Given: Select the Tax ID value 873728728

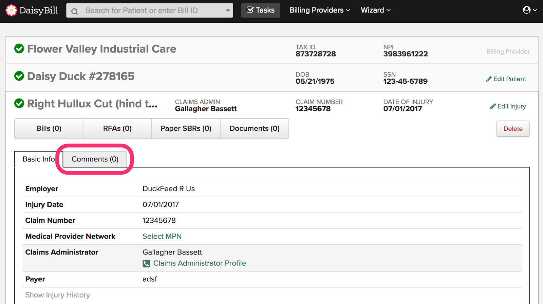Looking at the screenshot, I should click(316, 54).
